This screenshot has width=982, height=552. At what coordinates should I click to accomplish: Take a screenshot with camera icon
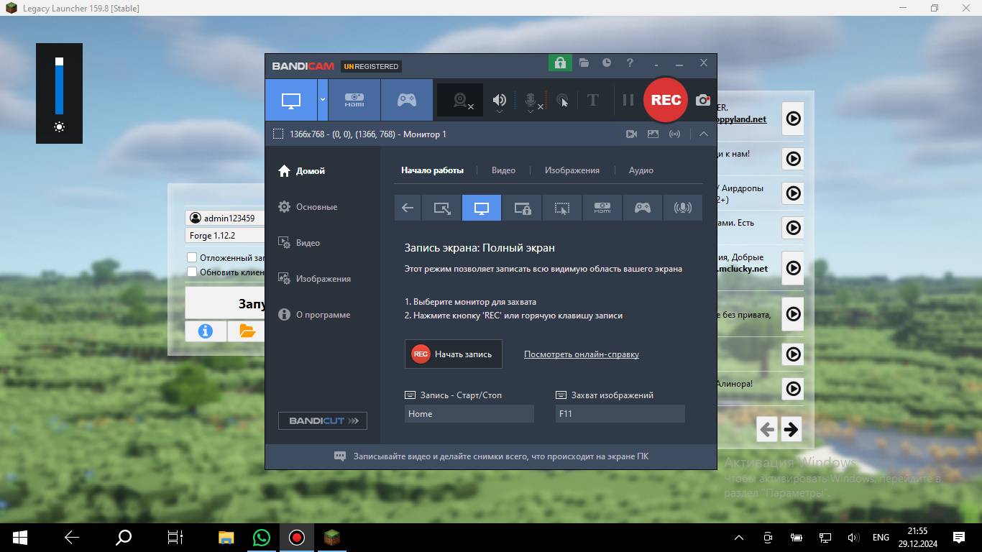tap(703, 100)
